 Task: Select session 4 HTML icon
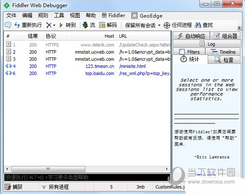click(x=9, y=66)
